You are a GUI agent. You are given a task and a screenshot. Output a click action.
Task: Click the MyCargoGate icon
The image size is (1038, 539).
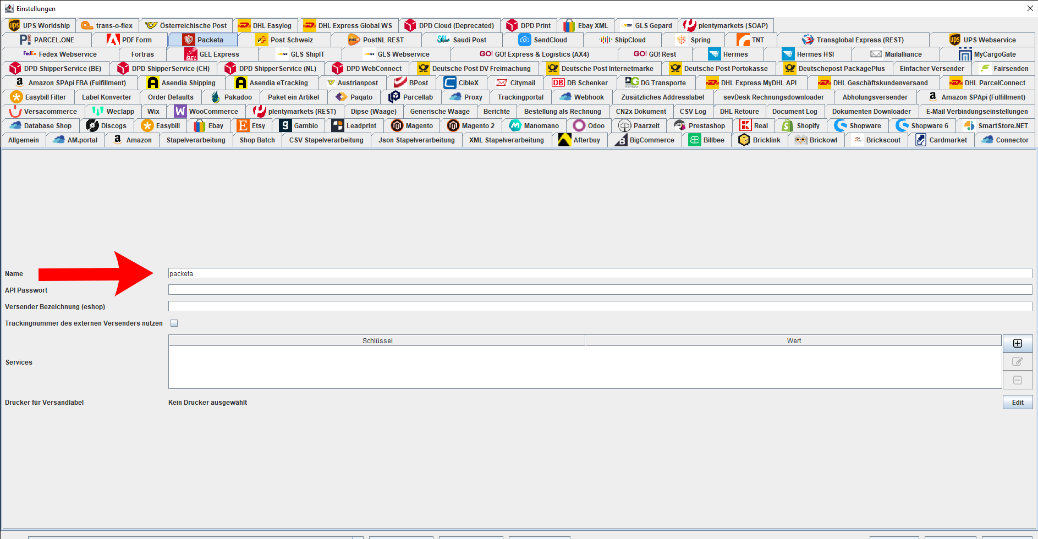tap(965, 54)
